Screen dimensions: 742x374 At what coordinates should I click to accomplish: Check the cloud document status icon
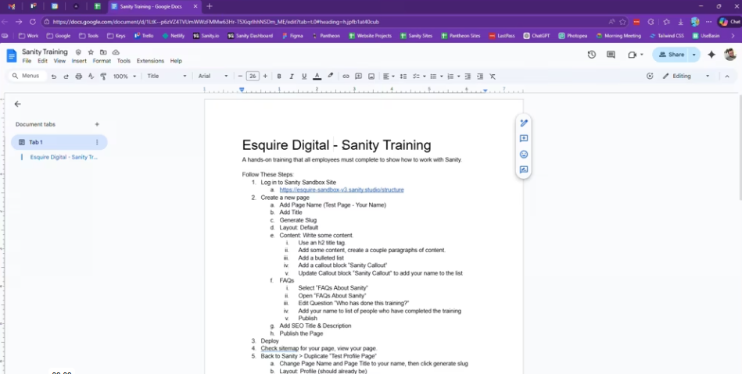(116, 52)
